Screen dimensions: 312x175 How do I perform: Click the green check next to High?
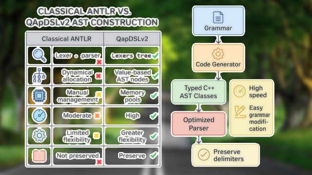pos(154,116)
